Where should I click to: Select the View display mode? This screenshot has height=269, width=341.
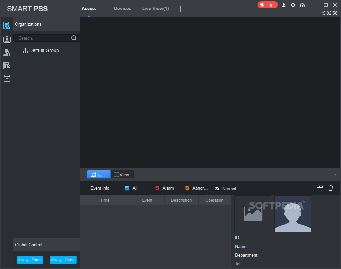[122, 175]
